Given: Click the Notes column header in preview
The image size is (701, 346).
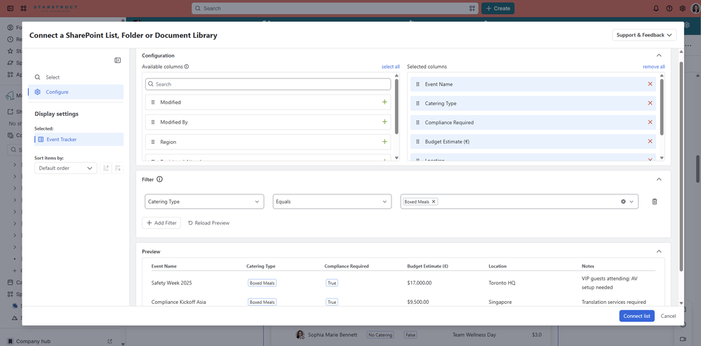Looking at the screenshot, I should click(x=588, y=266).
